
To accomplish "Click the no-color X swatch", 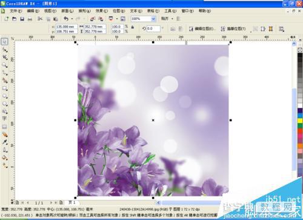I will (300, 50).
